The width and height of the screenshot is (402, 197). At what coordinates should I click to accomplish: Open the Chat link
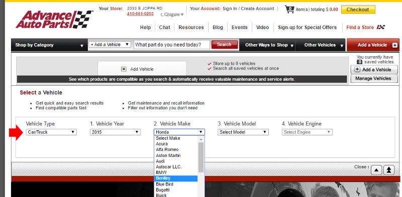click(x=164, y=28)
